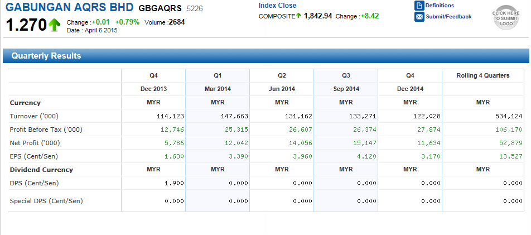The width and height of the screenshot is (531, 235).
Task: Click the GABUNGAN AQRS BHD title
Action: (70, 7)
